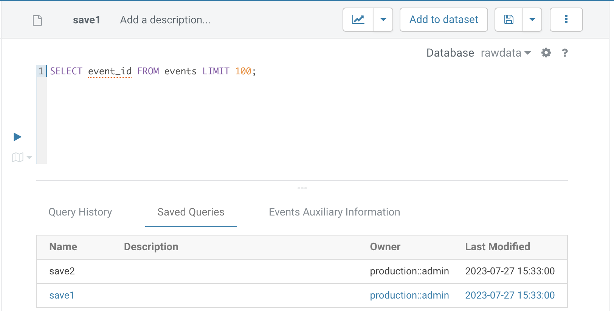Open the book icon query assist dropdown

pyautogui.click(x=22, y=157)
